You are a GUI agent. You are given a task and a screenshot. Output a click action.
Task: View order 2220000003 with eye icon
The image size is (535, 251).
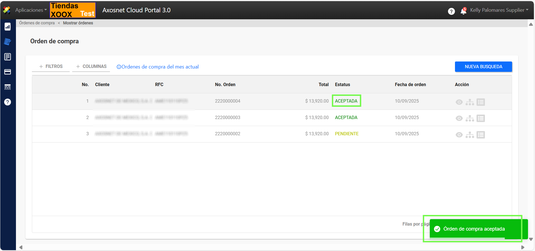point(459,118)
